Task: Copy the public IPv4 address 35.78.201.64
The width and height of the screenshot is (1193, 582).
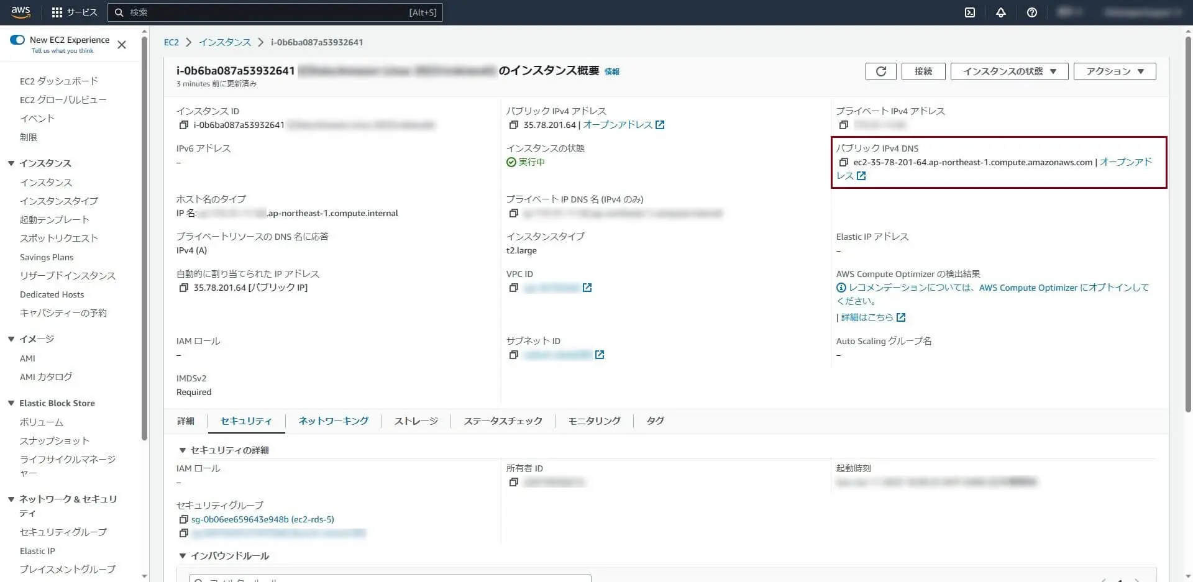Action: (513, 125)
